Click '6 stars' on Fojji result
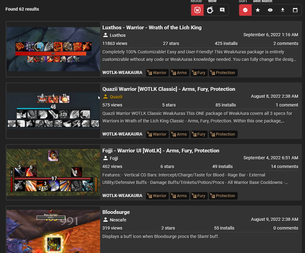 click(x=167, y=166)
